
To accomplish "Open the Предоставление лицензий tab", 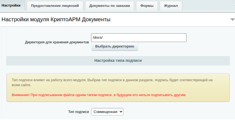I will (x=55, y=6).
